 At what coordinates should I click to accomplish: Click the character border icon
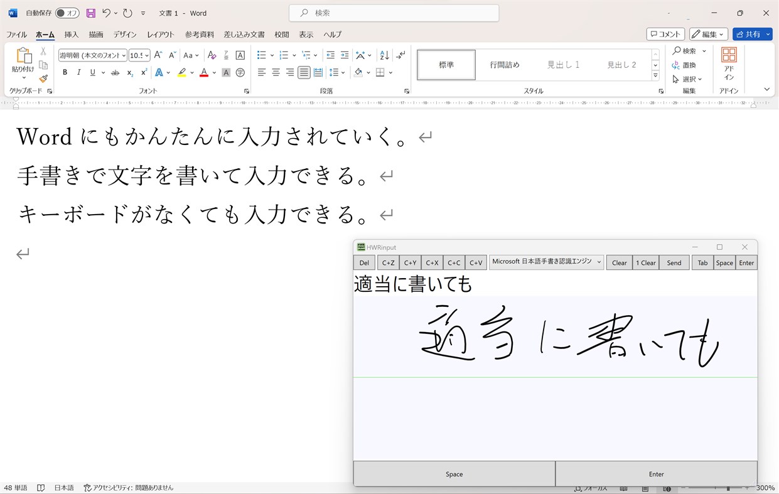coord(240,55)
